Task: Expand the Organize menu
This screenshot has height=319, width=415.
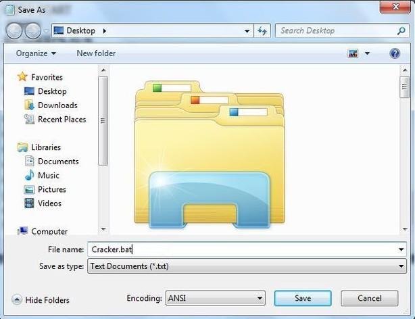Action: (x=36, y=53)
